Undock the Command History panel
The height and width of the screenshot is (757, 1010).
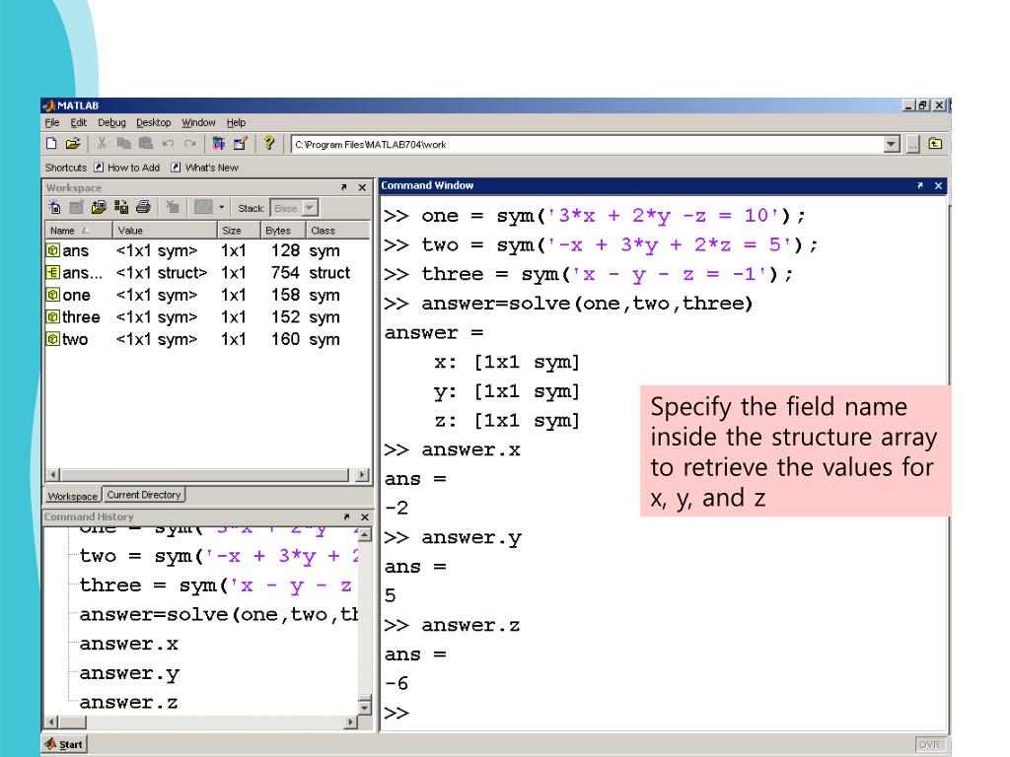346,516
